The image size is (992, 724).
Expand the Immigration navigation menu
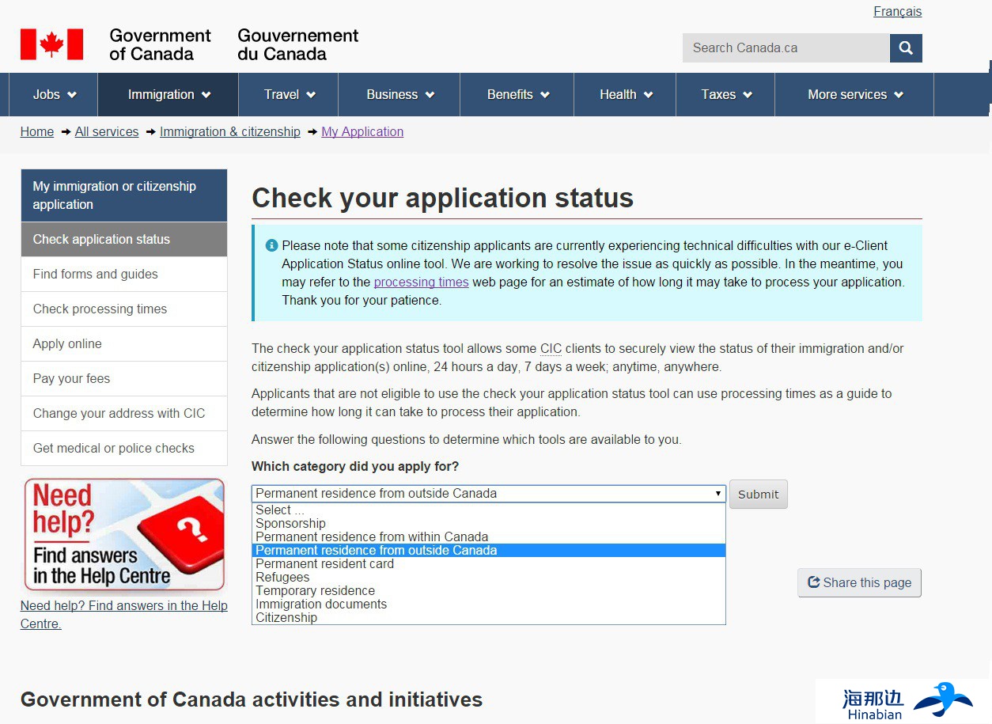click(x=168, y=95)
